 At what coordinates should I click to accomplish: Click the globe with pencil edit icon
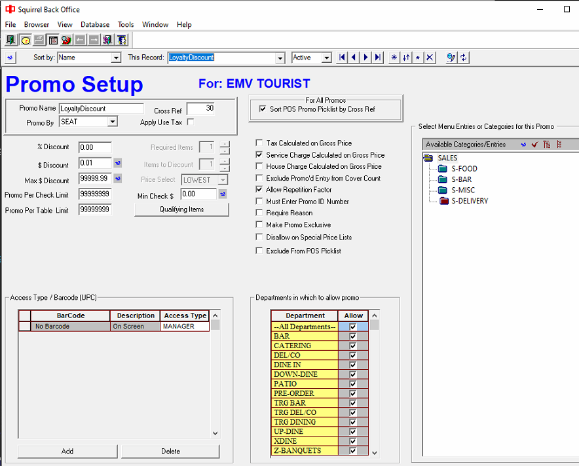point(451,57)
